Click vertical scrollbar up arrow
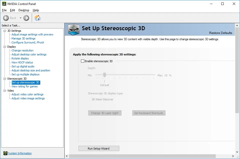Viewport: 240px width, 159px height. pos(237,25)
